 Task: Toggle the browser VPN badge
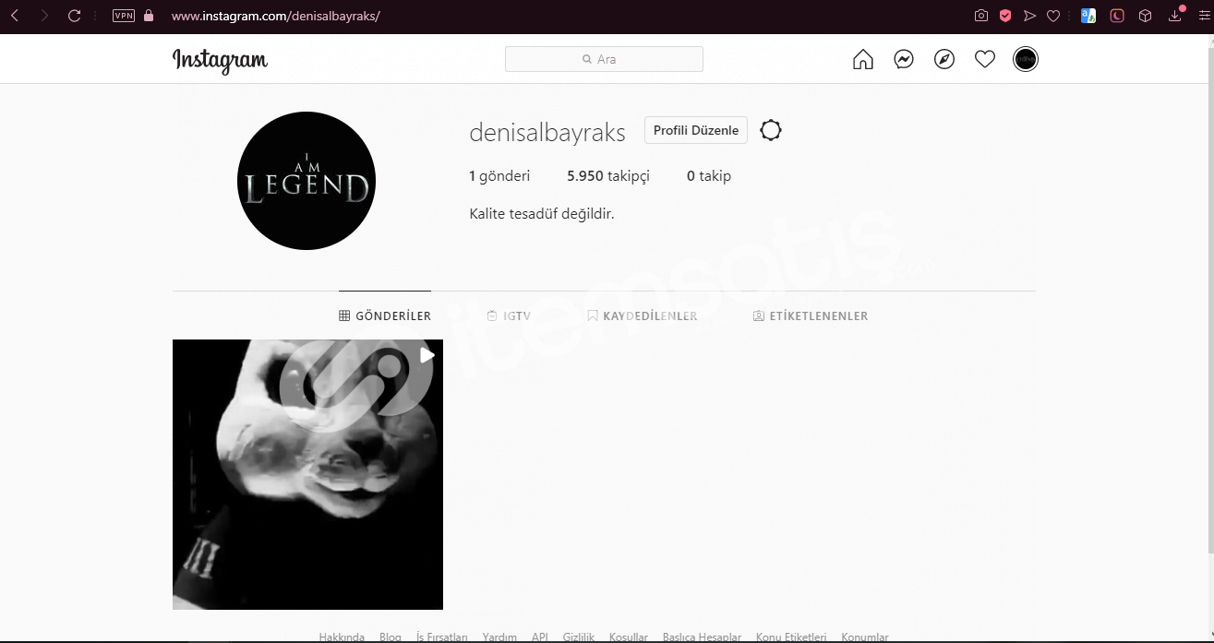click(123, 16)
